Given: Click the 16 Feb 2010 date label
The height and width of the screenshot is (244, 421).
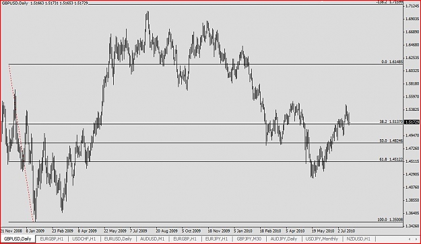Looking at the screenshot, I should coord(270,231).
